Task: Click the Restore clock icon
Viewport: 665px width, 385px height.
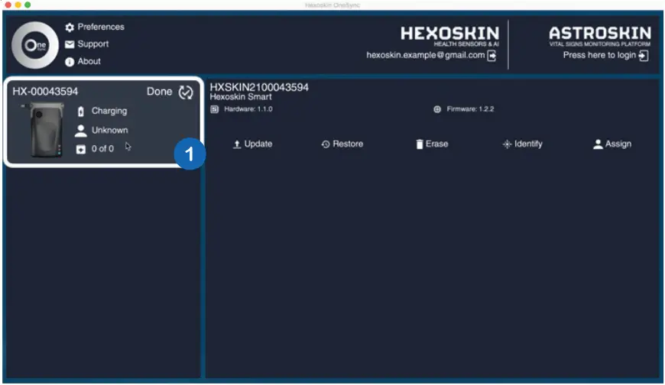Action: point(326,144)
